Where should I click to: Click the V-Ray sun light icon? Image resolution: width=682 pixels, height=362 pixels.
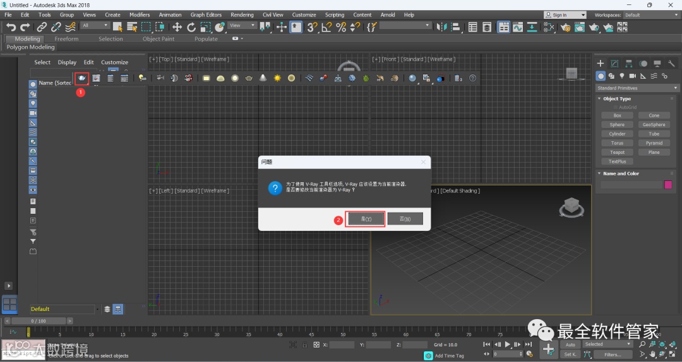pos(277,78)
